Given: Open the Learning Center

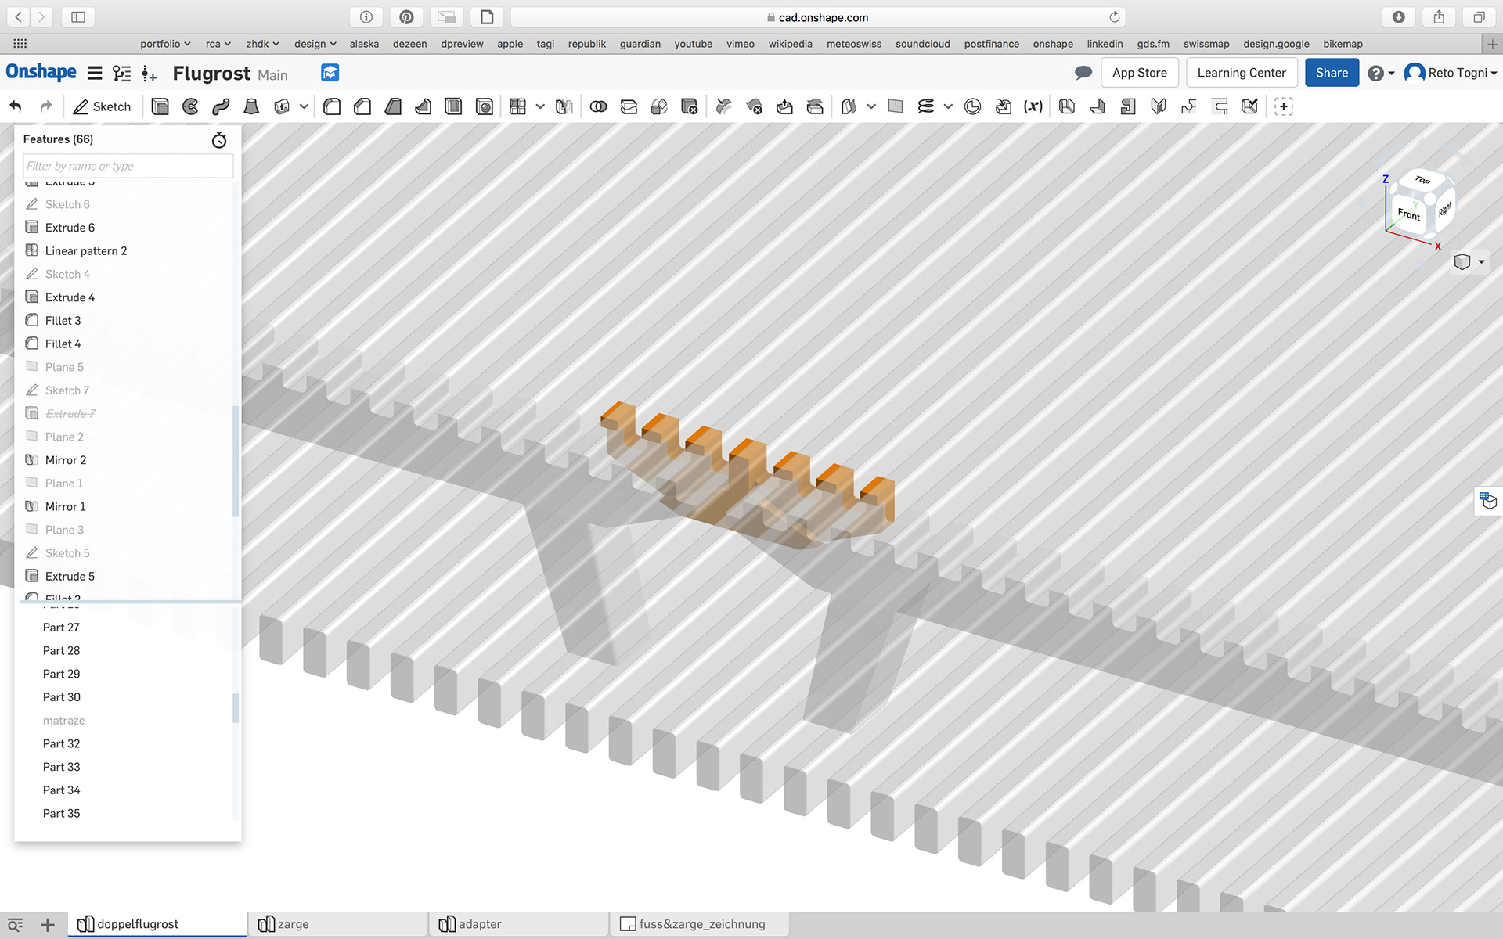Looking at the screenshot, I should [x=1241, y=73].
